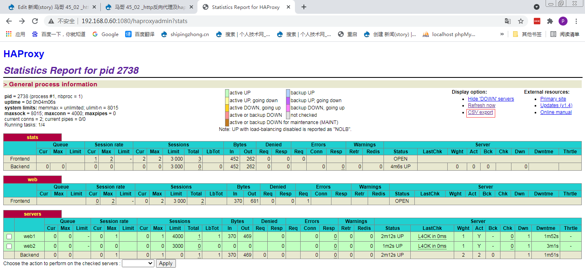Open the 百度一下 bookmark

[x=58, y=34]
